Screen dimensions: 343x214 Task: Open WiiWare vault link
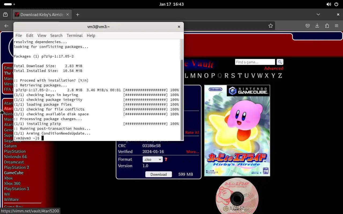(11, 200)
